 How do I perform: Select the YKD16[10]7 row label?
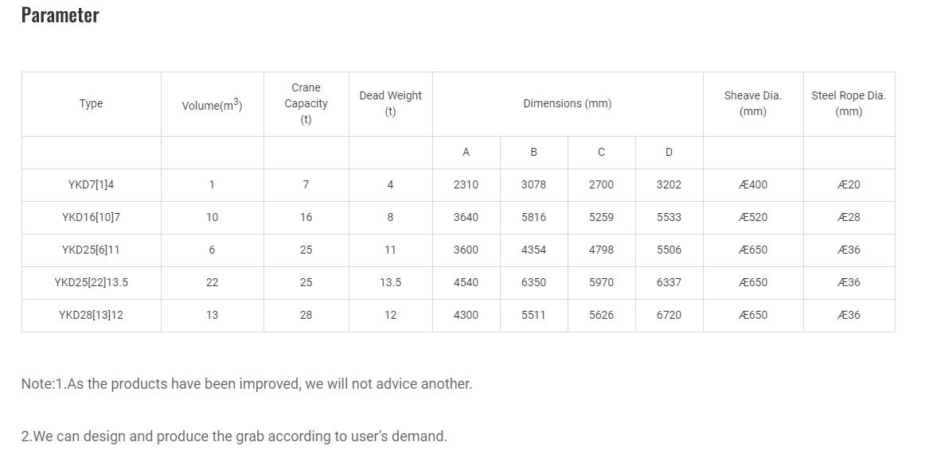tap(91, 217)
